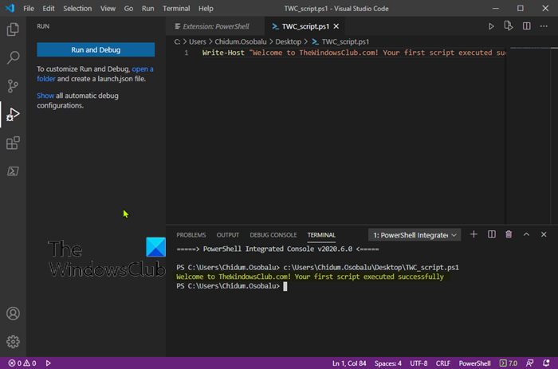
Task: Open the Search view icon
Action: (13, 57)
